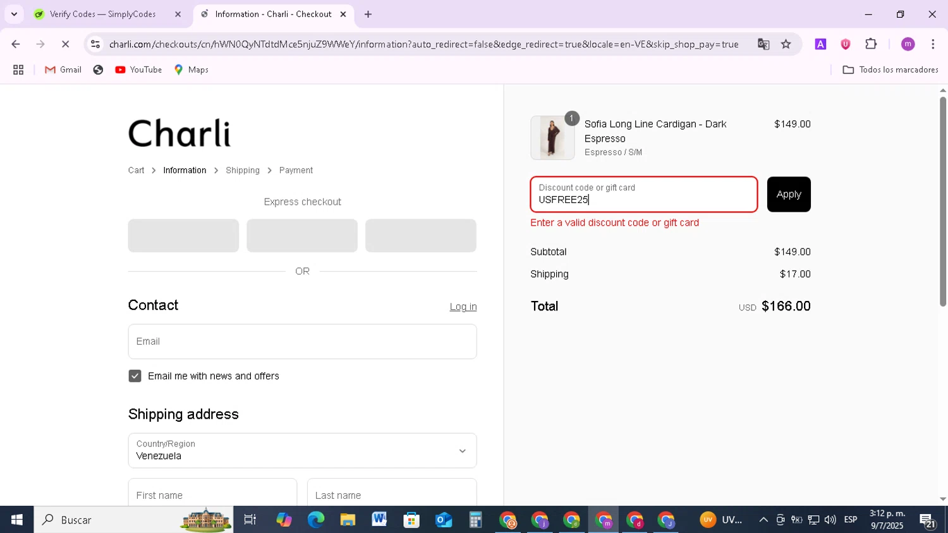Click the purple A extension icon

820,44
